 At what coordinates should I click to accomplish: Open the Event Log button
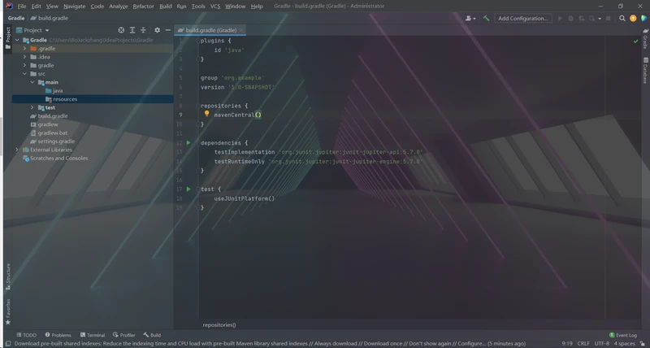[x=623, y=335]
